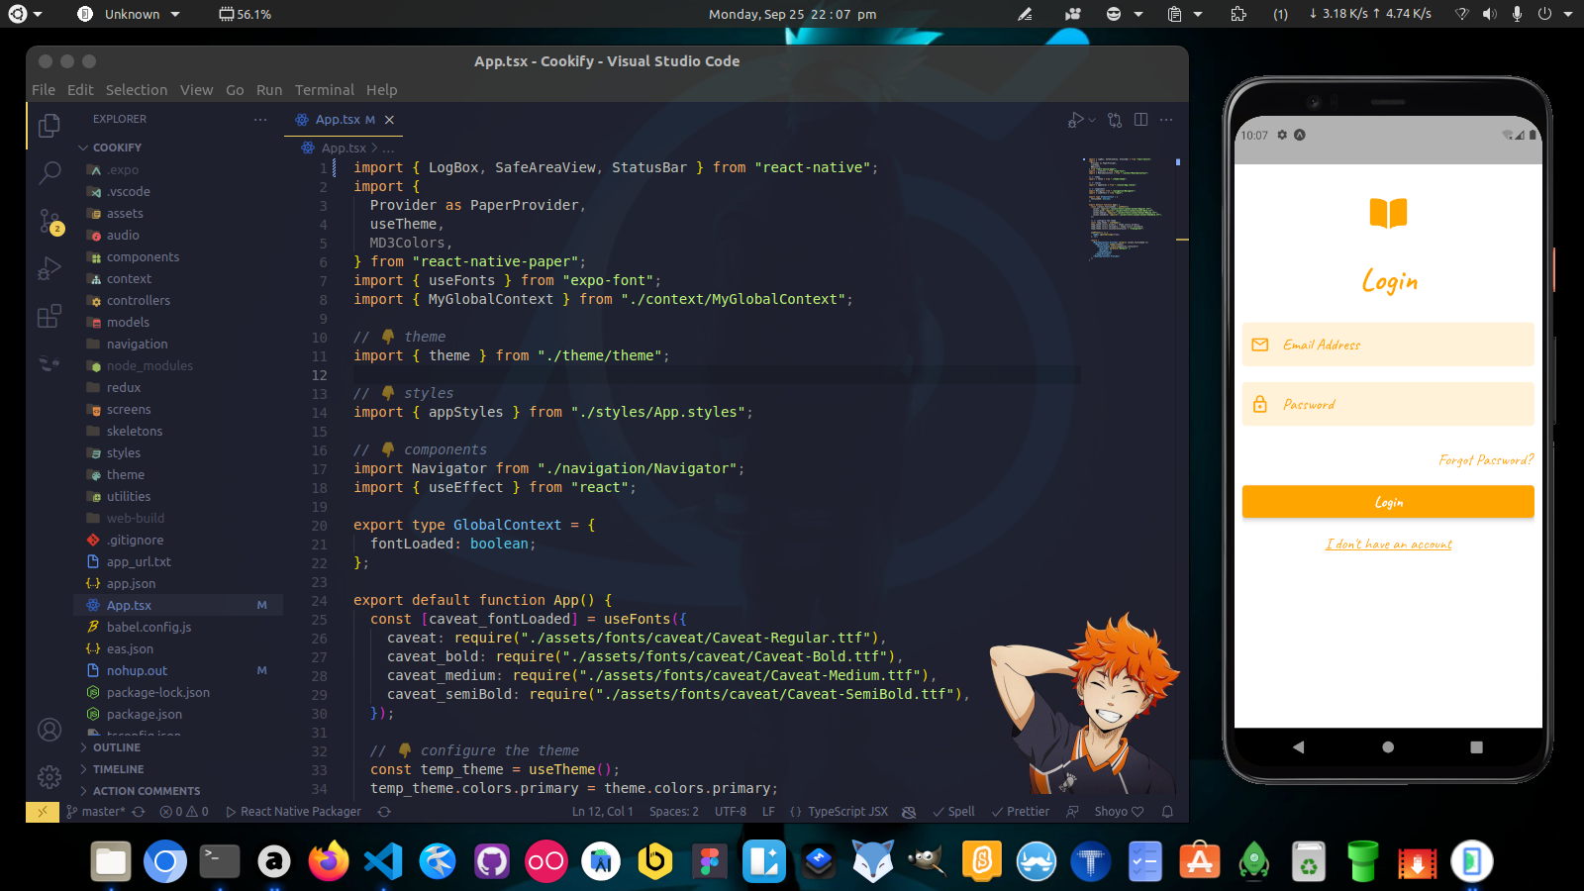
Task: Tap the Android emulator Home navigation button
Action: click(1388, 747)
